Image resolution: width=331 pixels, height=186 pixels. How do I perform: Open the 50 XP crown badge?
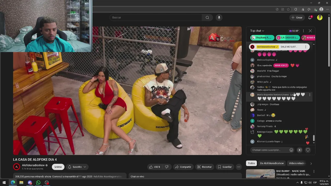coord(294,31)
